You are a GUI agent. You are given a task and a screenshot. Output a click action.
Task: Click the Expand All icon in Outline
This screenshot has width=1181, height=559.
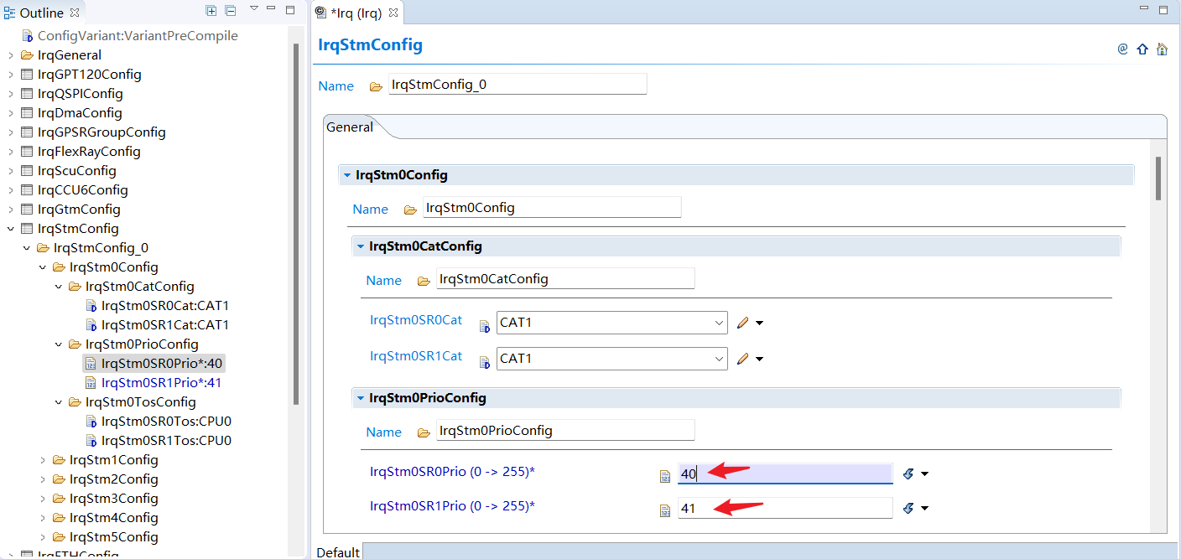pyautogui.click(x=211, y=11)
